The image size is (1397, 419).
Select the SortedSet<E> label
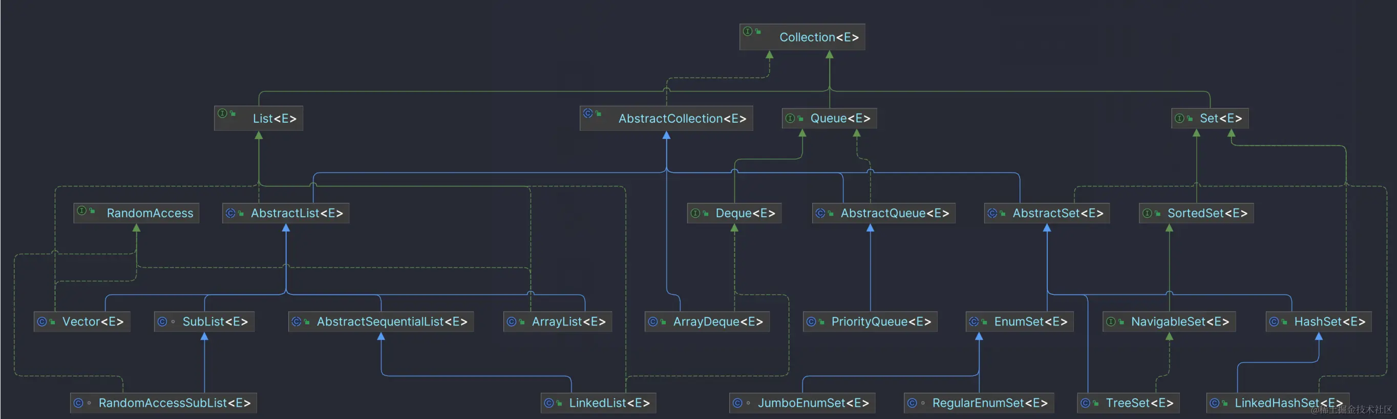coord(1207,213)
